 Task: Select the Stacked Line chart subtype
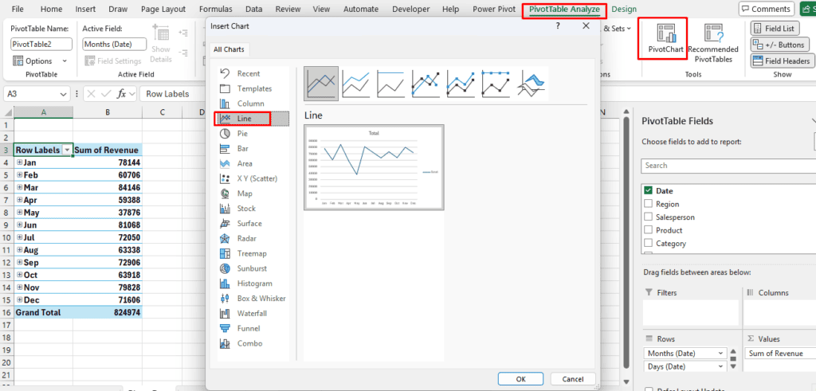pos(356,83)
